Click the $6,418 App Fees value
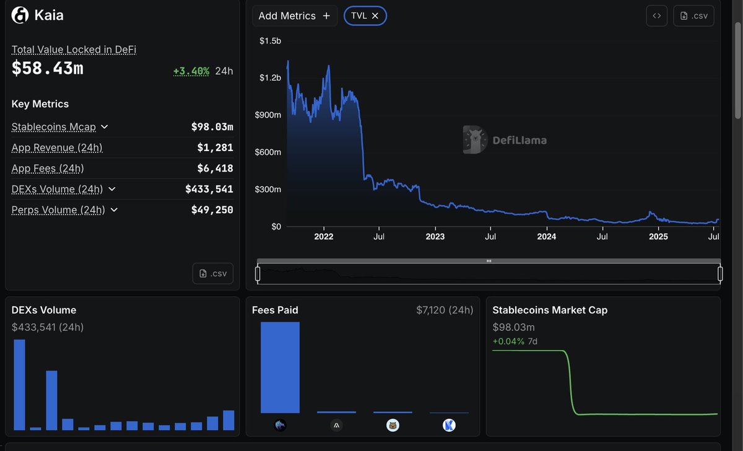The height and width of the screenshot is (451, 743). click(215, 169)
